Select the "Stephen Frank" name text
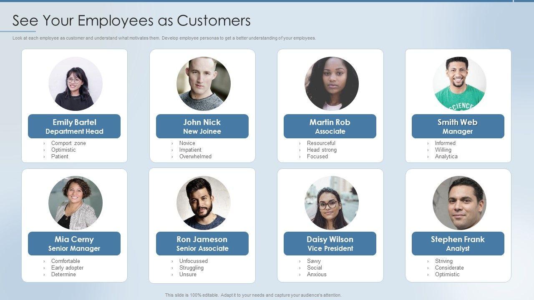 click(x=458, y=239)
